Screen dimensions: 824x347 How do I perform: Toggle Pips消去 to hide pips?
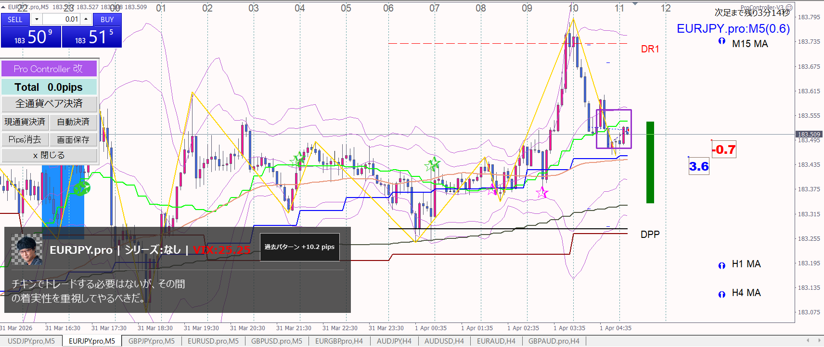pyautogui.click(x=25, y=139)
